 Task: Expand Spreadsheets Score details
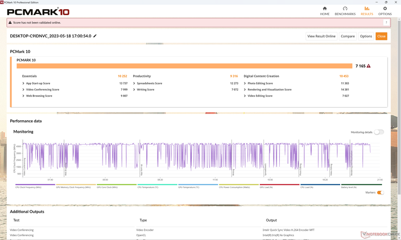[134, 83]
